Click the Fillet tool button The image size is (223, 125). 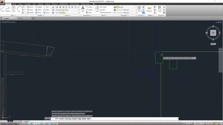(46, 10)
